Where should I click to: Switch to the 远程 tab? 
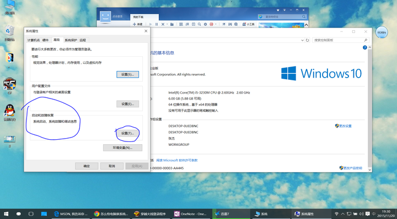(83, 40)
